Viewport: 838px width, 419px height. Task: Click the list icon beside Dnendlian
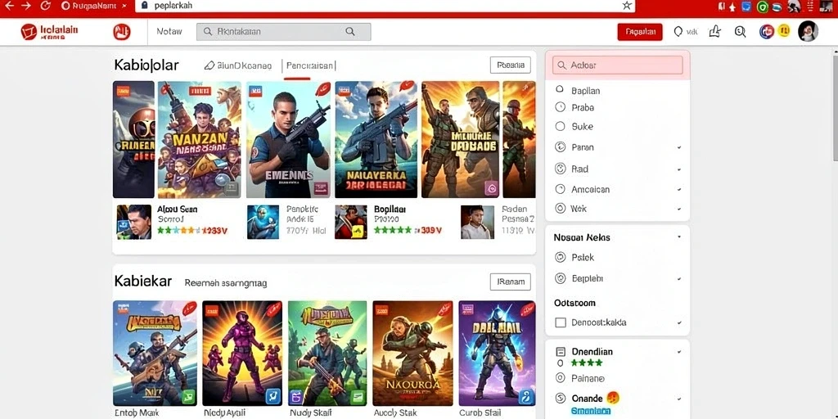561,352
